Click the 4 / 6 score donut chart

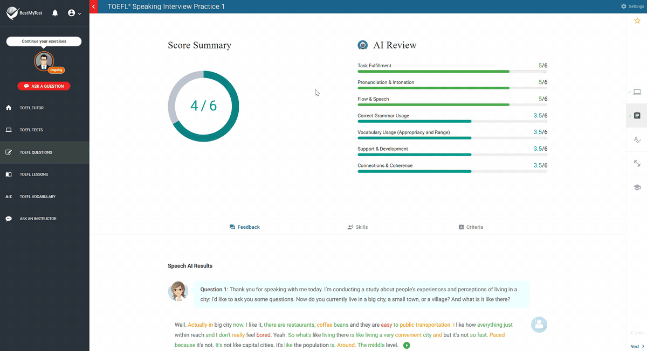coord(203,106)
